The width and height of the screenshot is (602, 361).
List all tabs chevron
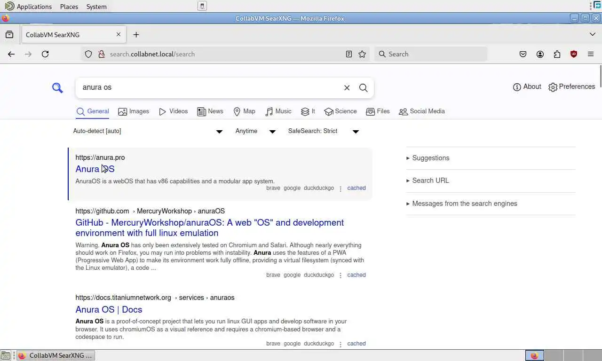click(x=592, y=34)
